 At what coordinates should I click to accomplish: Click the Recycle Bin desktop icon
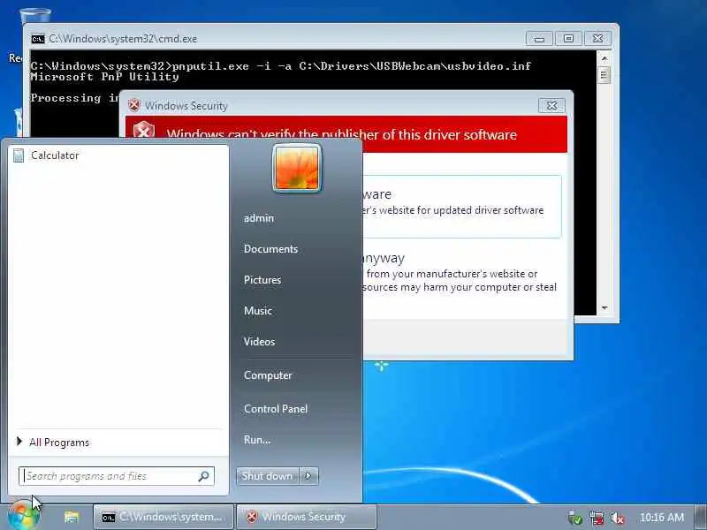pos(34,16)
